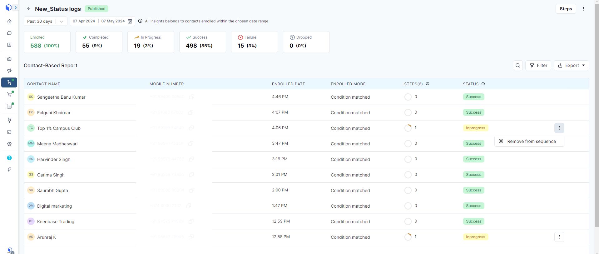Open the three-dot menu for Arunraj K
This screenshot has width=599, height=254.
(x=559, y=237)
